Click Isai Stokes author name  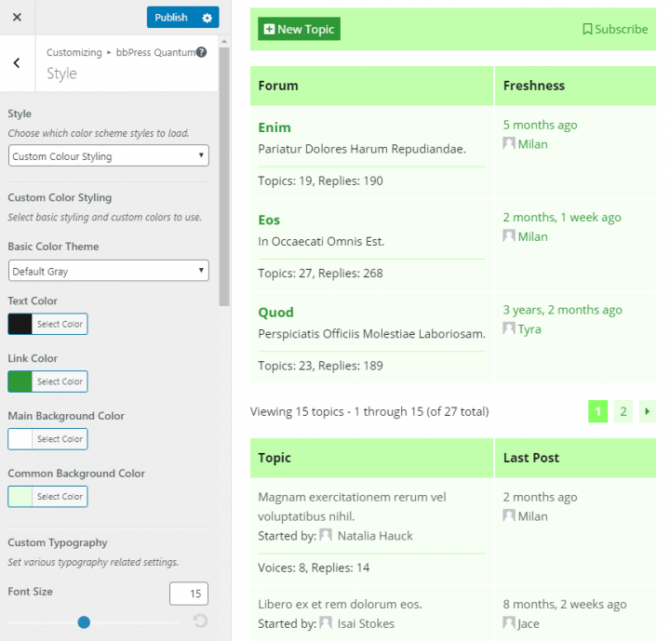(366, 623)
